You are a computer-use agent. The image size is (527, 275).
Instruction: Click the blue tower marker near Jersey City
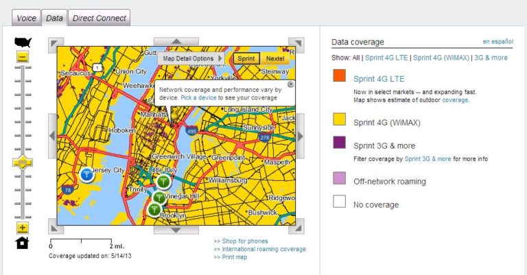point(86,175)
